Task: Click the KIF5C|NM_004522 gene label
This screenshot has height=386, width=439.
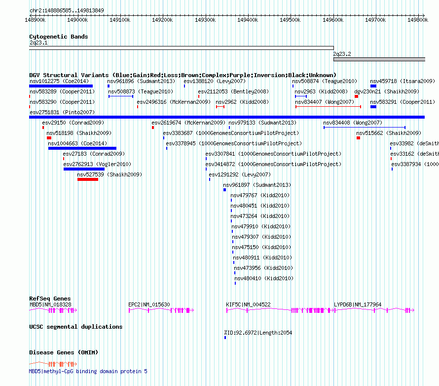Action: click(x=248, y=304)
